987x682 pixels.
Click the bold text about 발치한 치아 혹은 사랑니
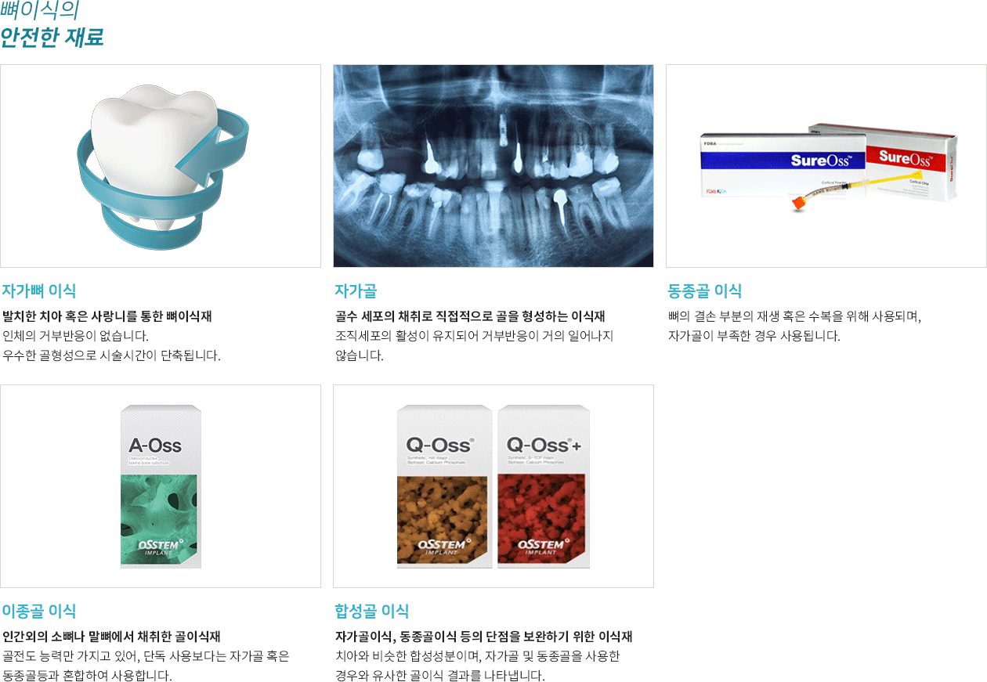[107, 316]
